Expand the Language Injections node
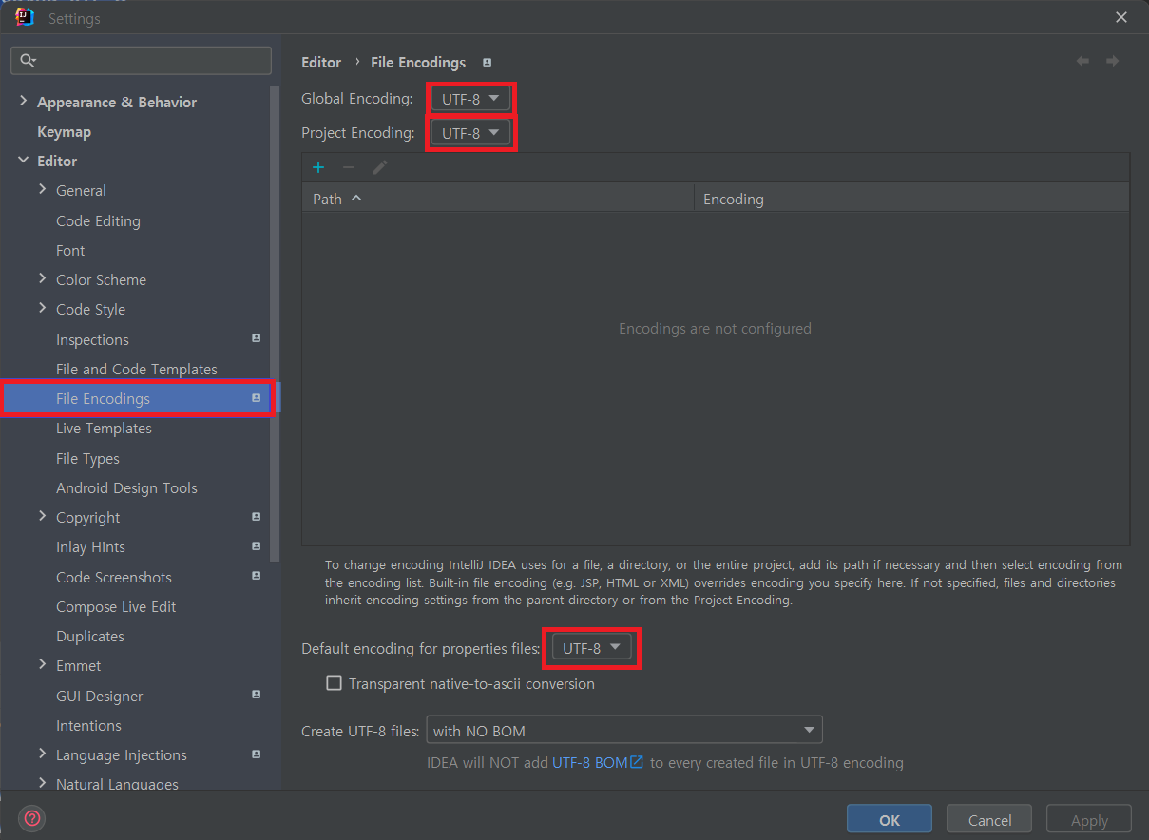Viewport: 1149px width, 840px height. (x=42, y=754)
